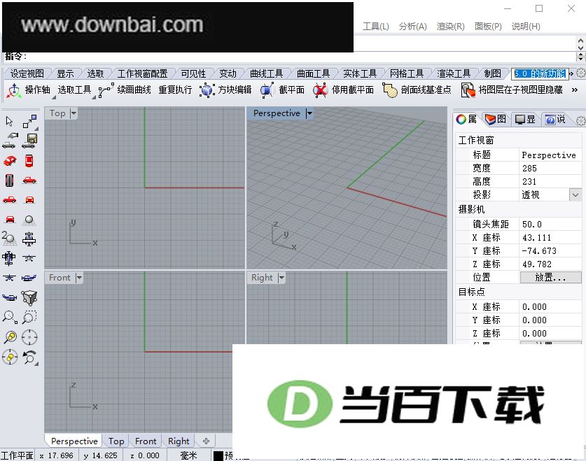Open the Right viewport title dropdown arrow
The image size is (586, 461).
click(x=281, y=277)
